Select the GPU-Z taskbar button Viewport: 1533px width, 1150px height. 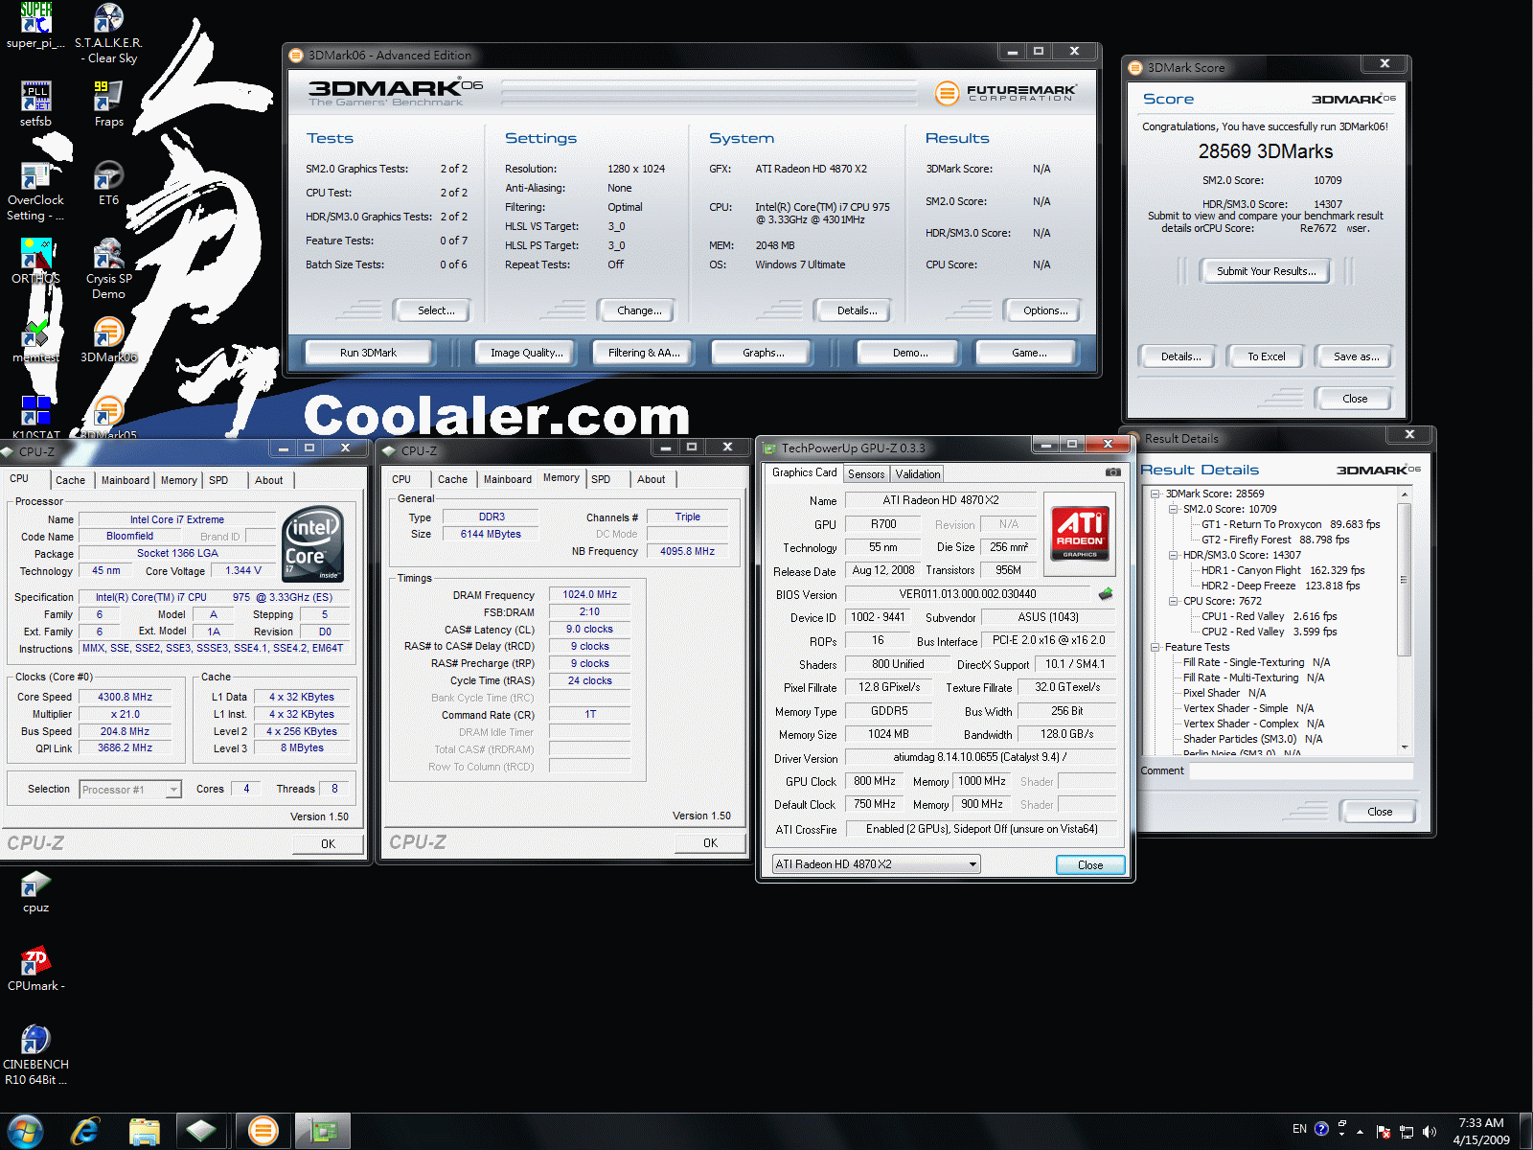pos(323,1131)
